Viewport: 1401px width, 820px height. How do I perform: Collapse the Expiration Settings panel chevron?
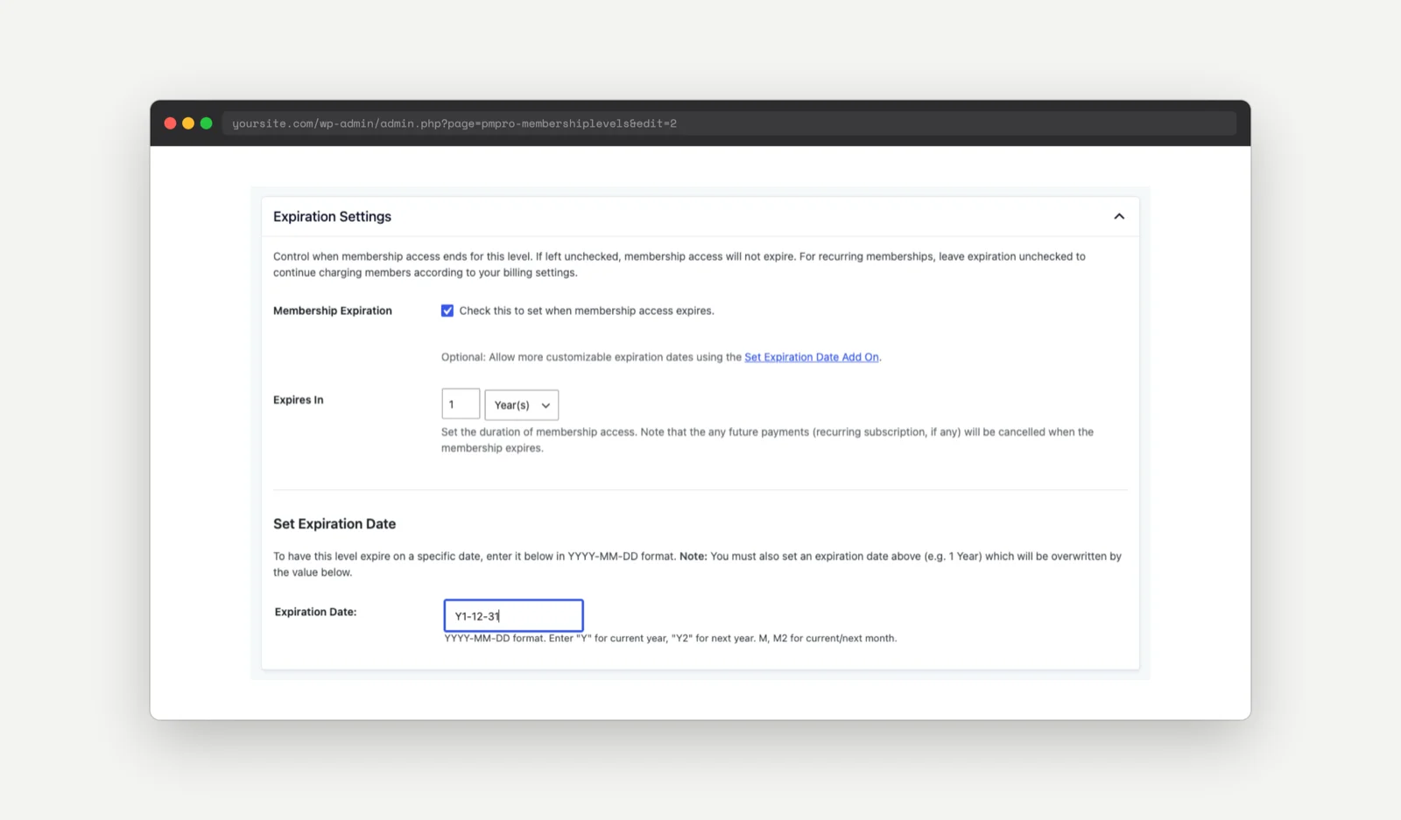[x=1119, y=216]
